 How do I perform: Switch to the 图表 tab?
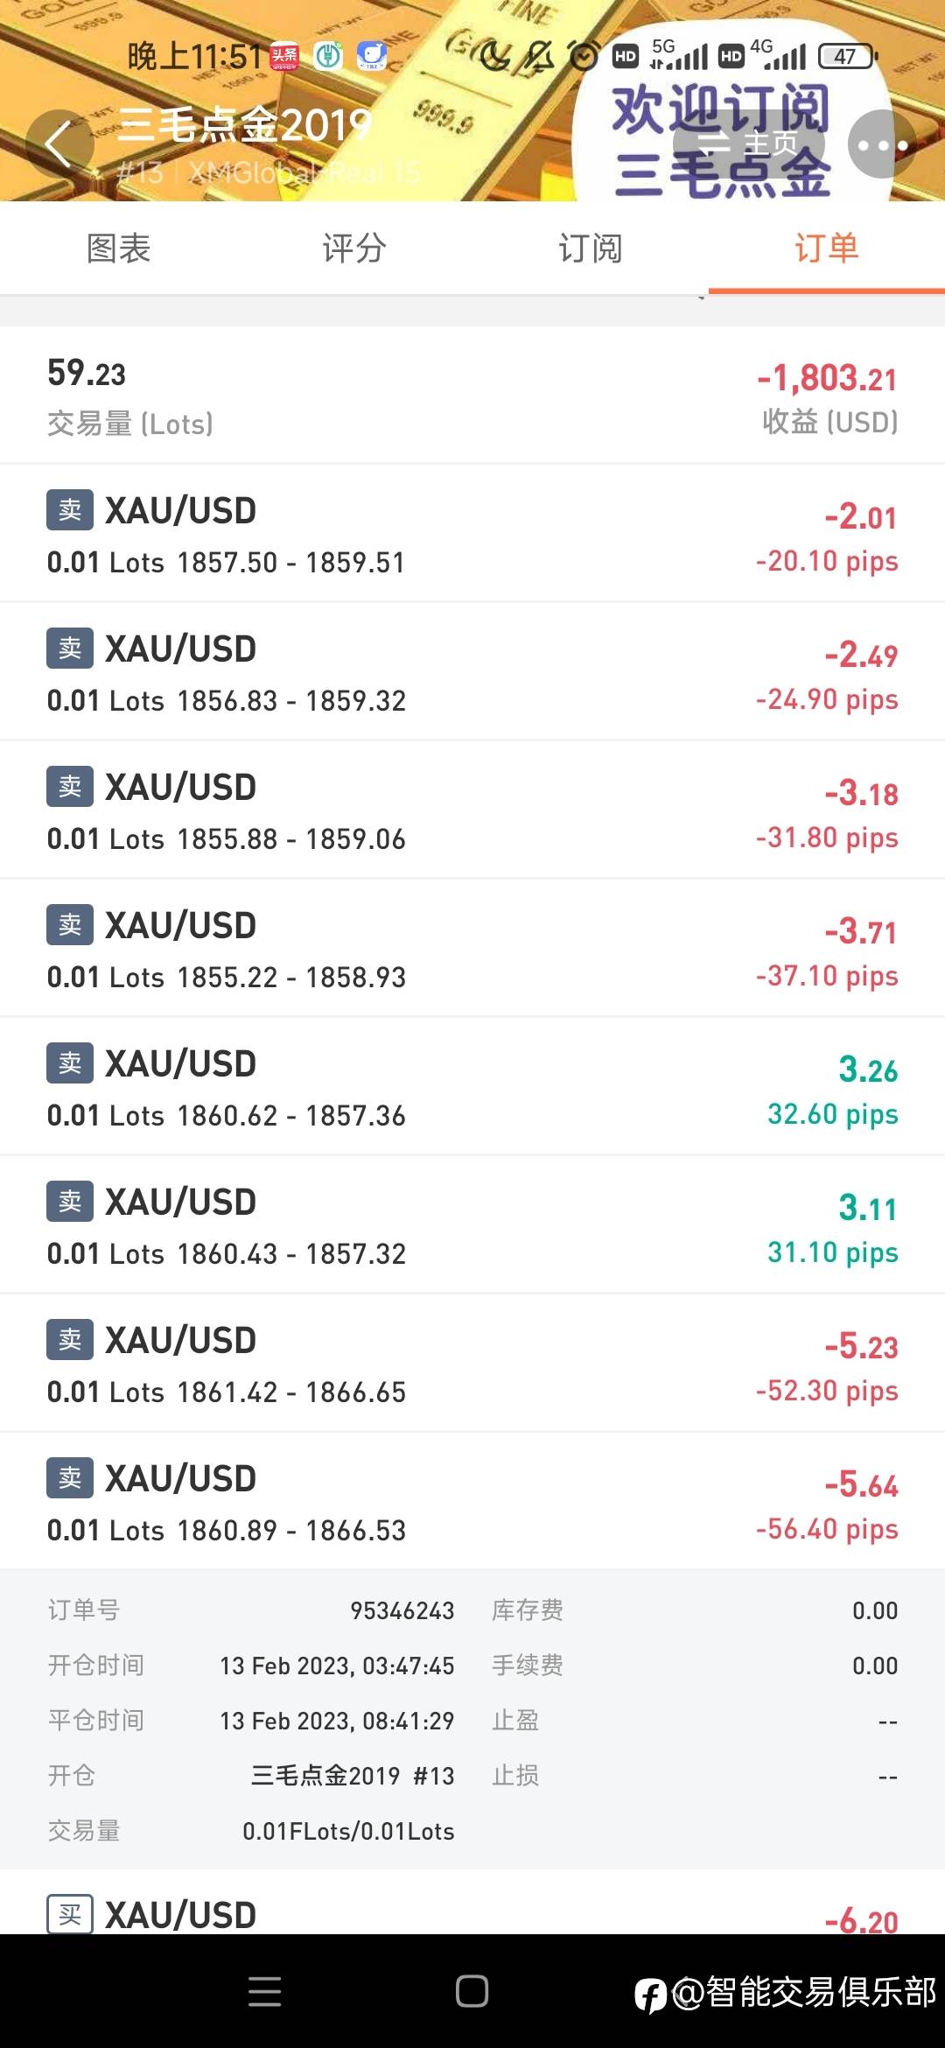[x=118, y=249]
